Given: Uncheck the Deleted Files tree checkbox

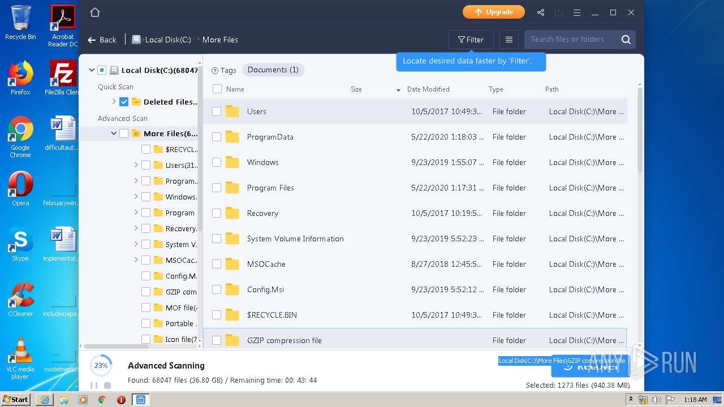Looking at the screenshot, I should 124,102.
